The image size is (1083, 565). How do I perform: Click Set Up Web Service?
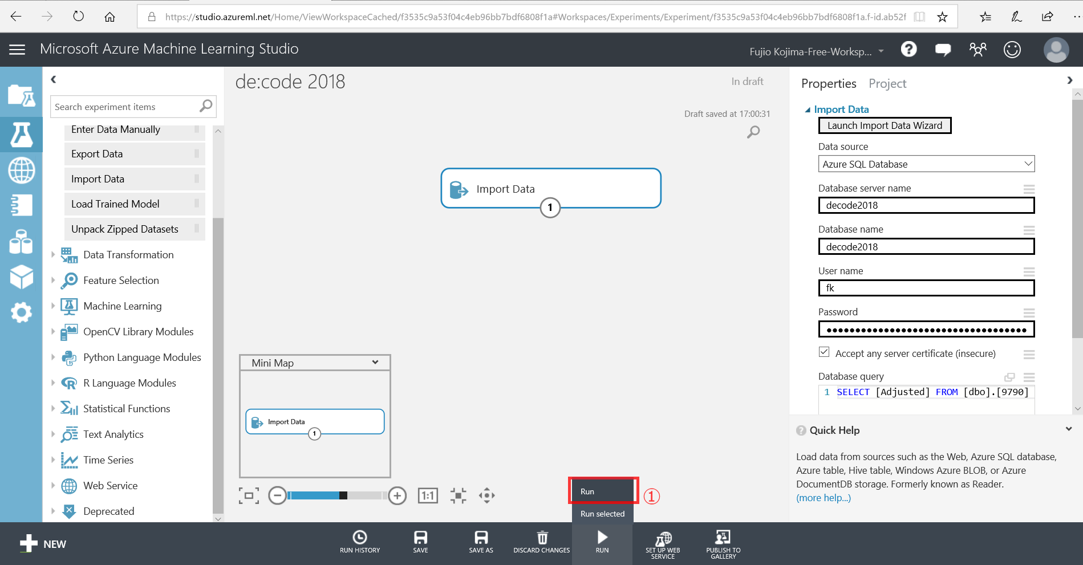pos(663,544)
